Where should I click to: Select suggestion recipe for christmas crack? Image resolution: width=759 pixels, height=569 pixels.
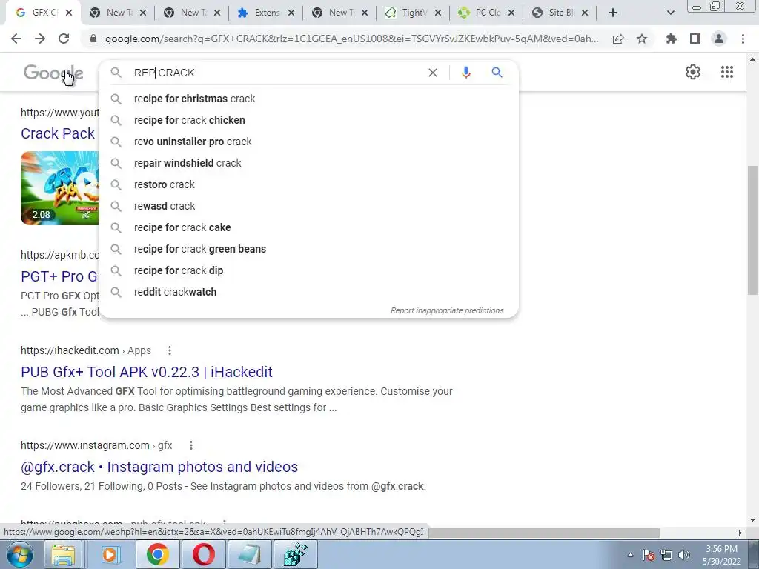coord(309,99)
